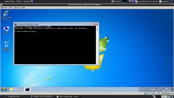Viewport: 174px width, 98px height.
Task: Click the network signal bars icon
Action: click(x=139, y=2)
